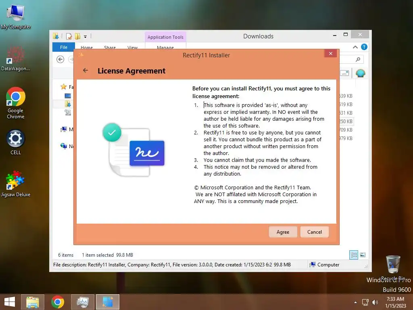Click the Agree button in Rectify11 Installer

tap(283, 232)
